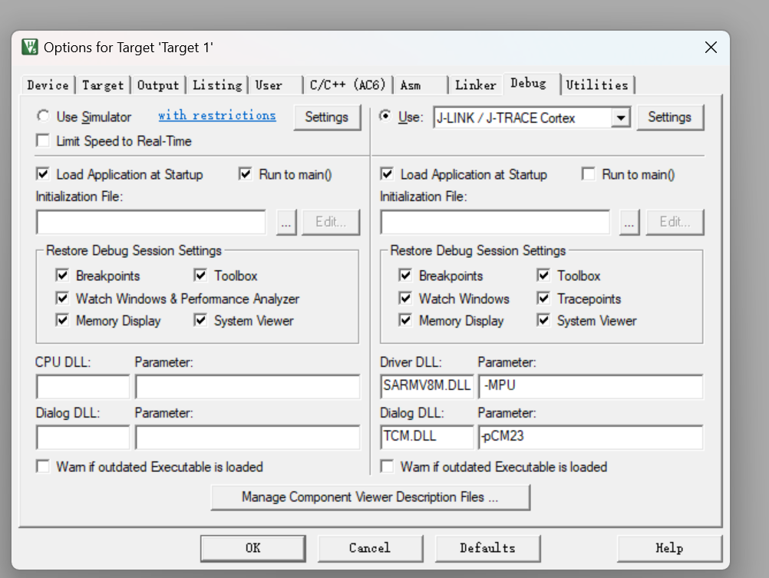Click the Dialog DLL field TCM.DLL

tap(427, 437)
